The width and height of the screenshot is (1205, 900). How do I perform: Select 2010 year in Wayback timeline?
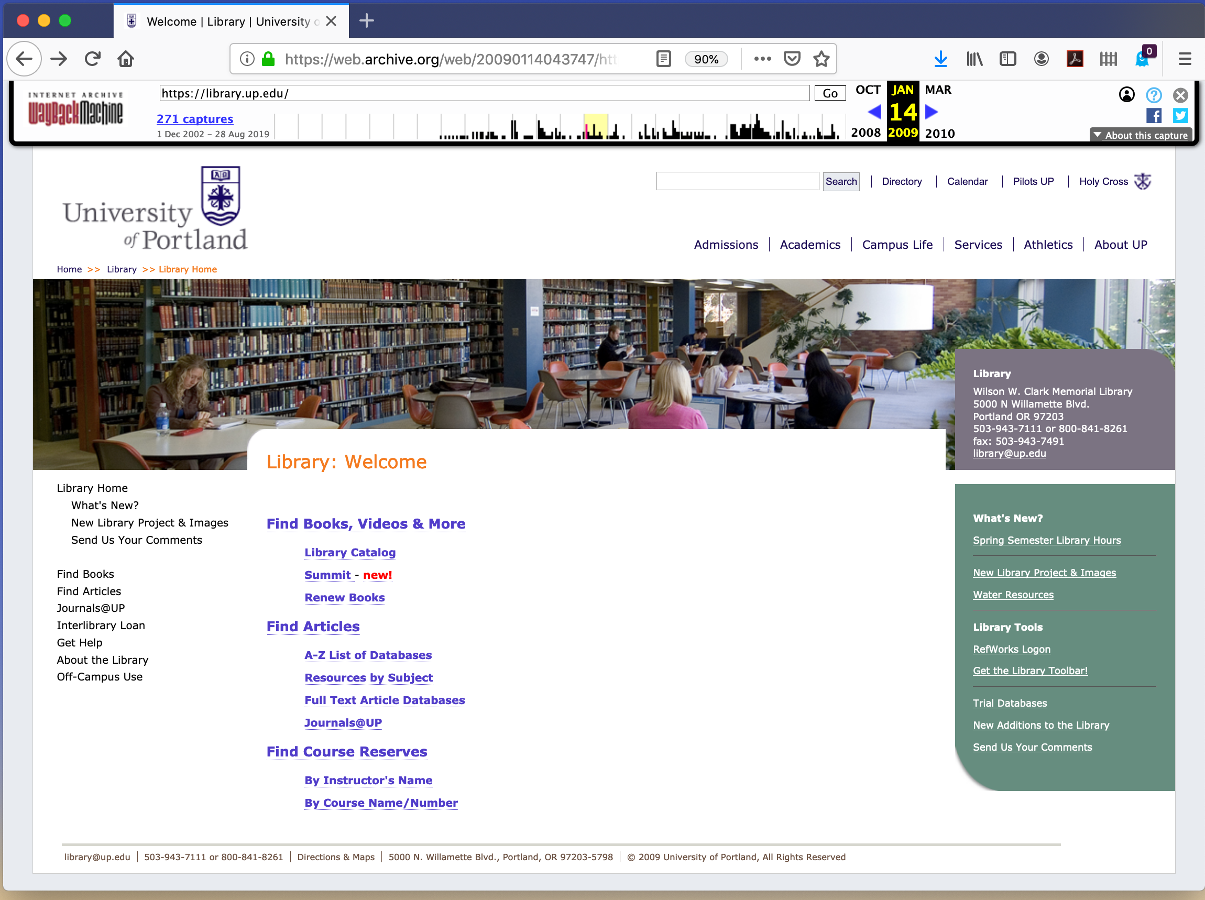(940, 134)
